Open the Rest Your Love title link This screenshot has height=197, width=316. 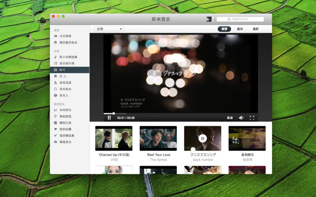[159, 155]
